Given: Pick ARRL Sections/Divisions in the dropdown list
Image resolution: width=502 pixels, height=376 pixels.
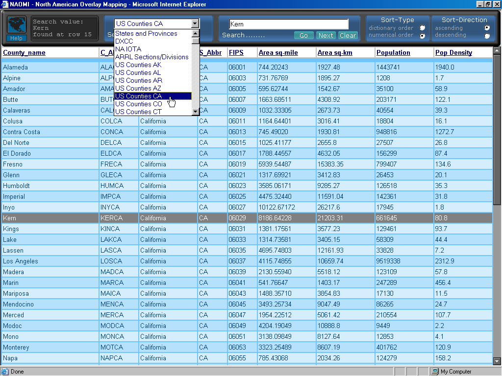Looking at the screenshot, I should pos(151,57).
